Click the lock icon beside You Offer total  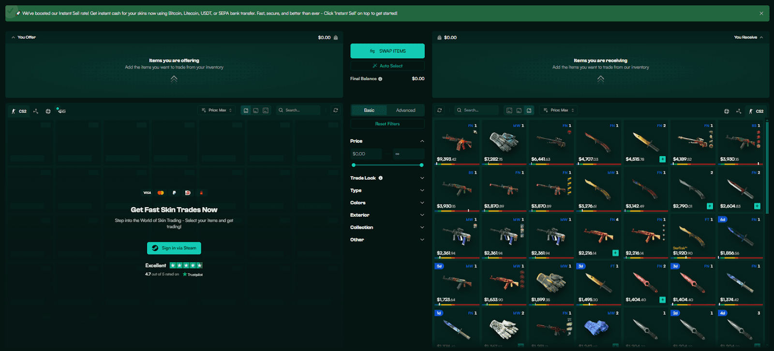pyautogui.click(x=336, y=37)
